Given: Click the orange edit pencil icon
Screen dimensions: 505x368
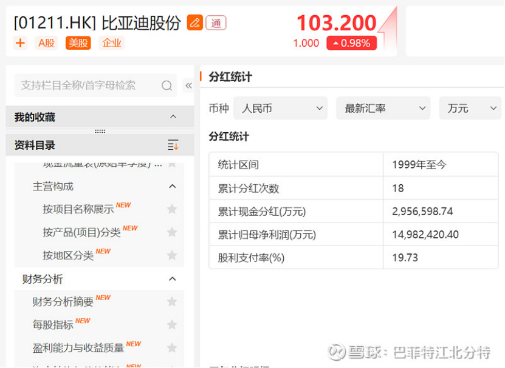Looking at the screenshot, I should pyautogui.click(x=195, y=23).
